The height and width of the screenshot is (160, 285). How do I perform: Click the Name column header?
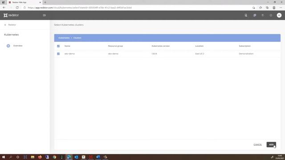click(x=67, y=46)
